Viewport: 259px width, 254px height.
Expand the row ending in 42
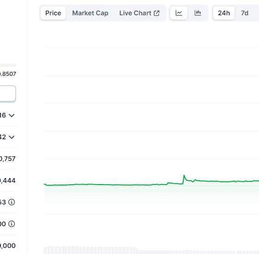(12, 137)
